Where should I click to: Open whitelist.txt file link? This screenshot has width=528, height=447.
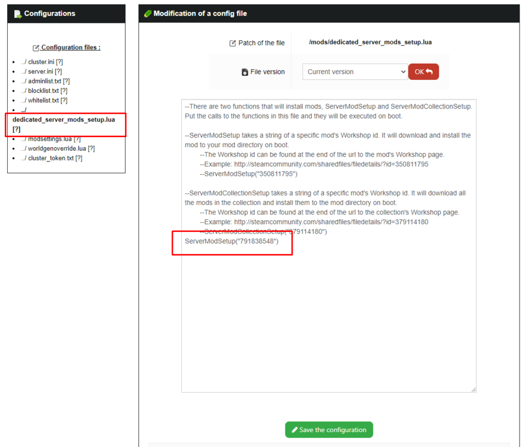[x=44, y=100]
